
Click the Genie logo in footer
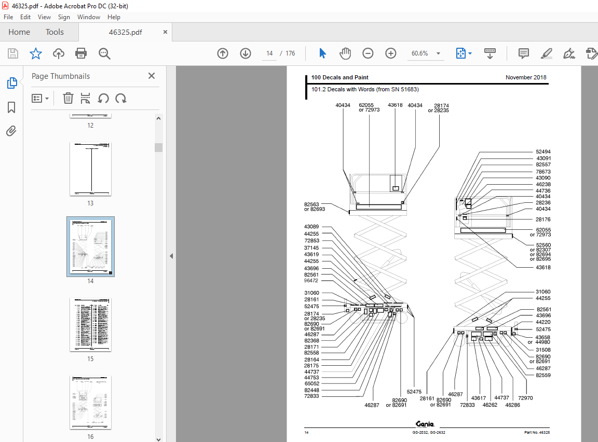point(425,424)
